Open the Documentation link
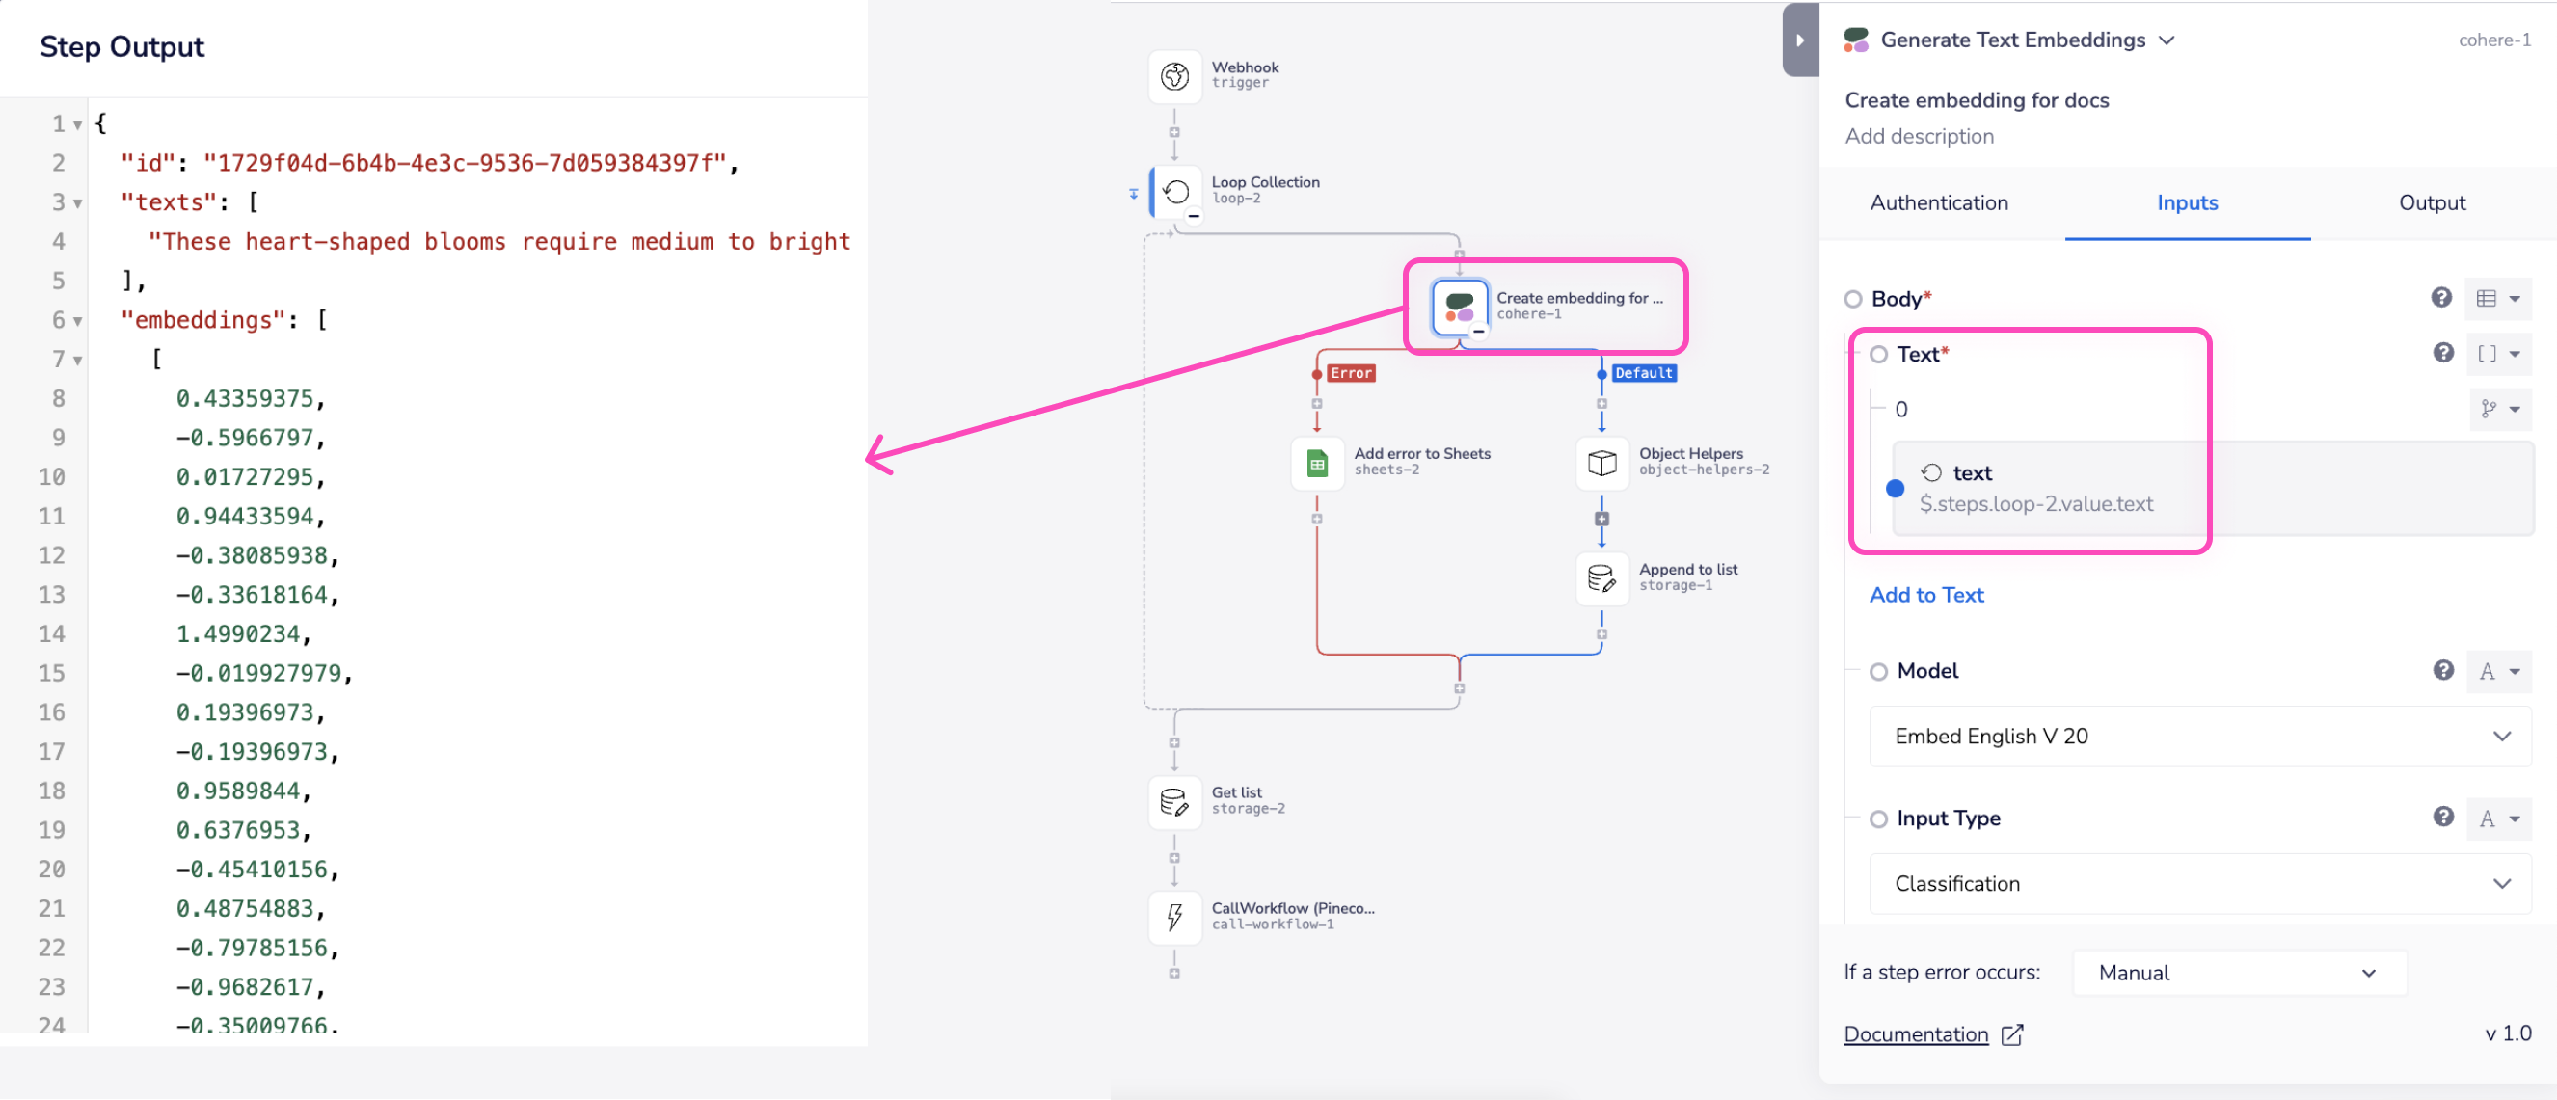Viewport: 2557px width, 1100px height. (1916, 1035)
